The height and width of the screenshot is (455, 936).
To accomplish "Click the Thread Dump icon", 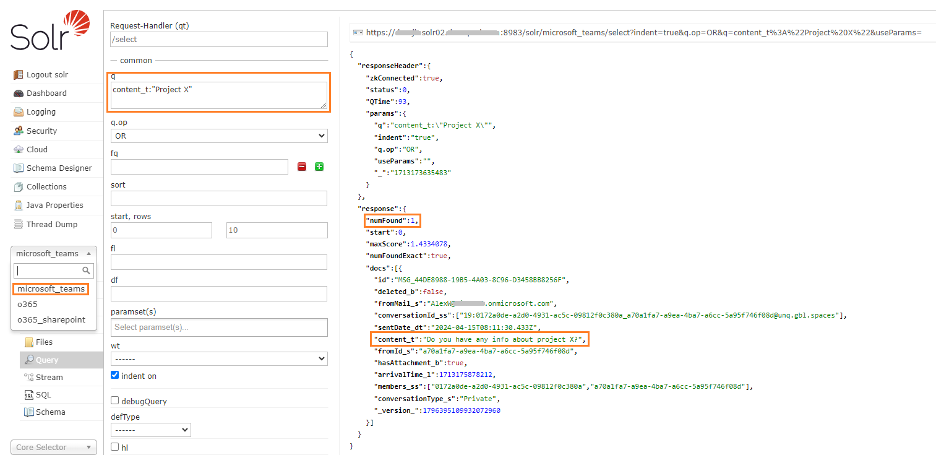I will click(18, 225).
